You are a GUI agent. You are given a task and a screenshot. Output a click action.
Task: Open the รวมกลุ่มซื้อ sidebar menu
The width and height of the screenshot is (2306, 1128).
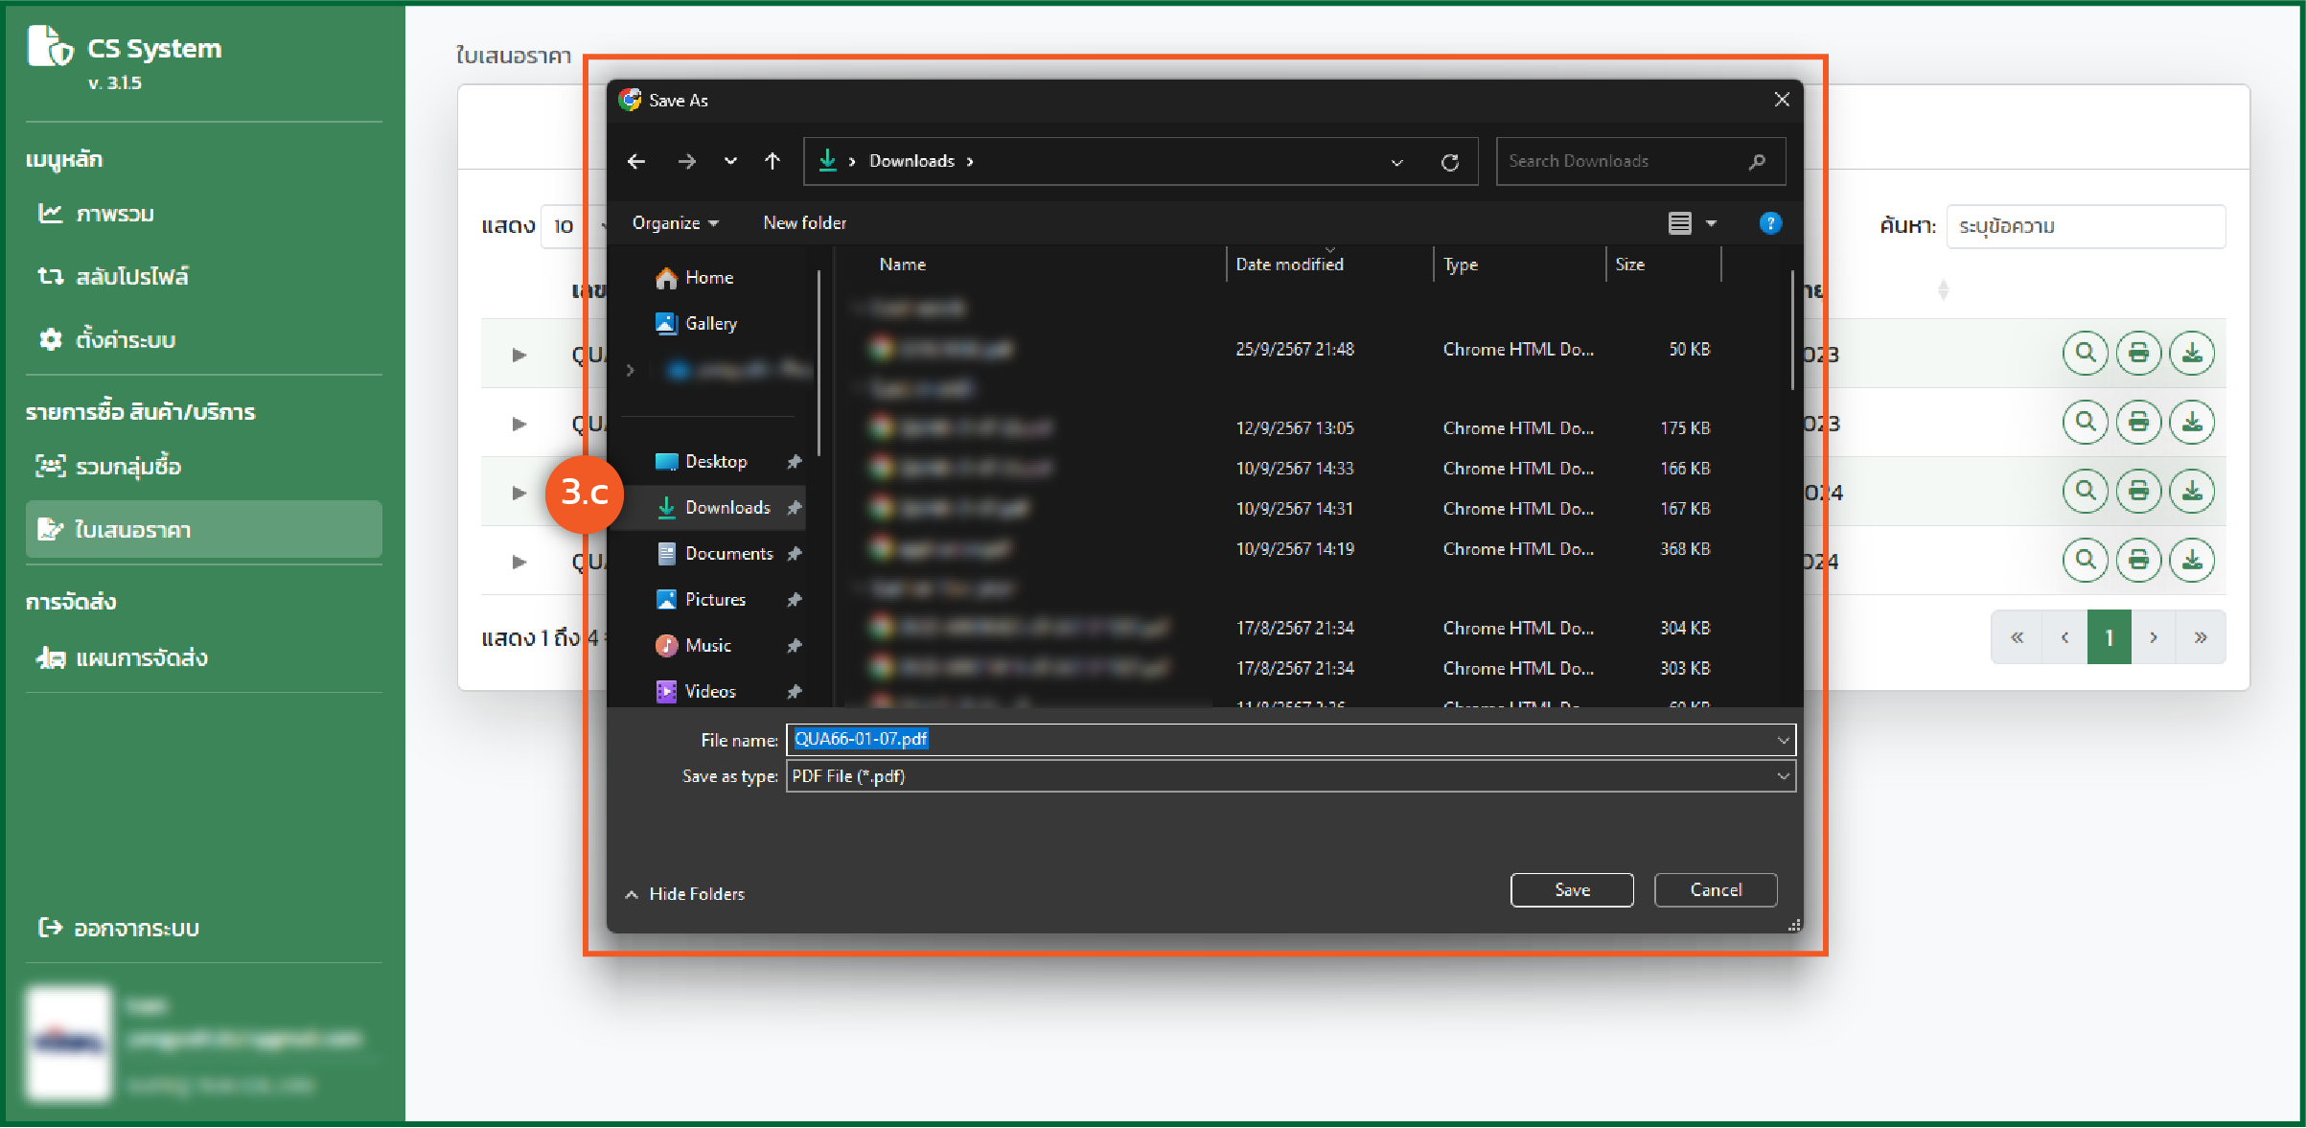(127, 467)
